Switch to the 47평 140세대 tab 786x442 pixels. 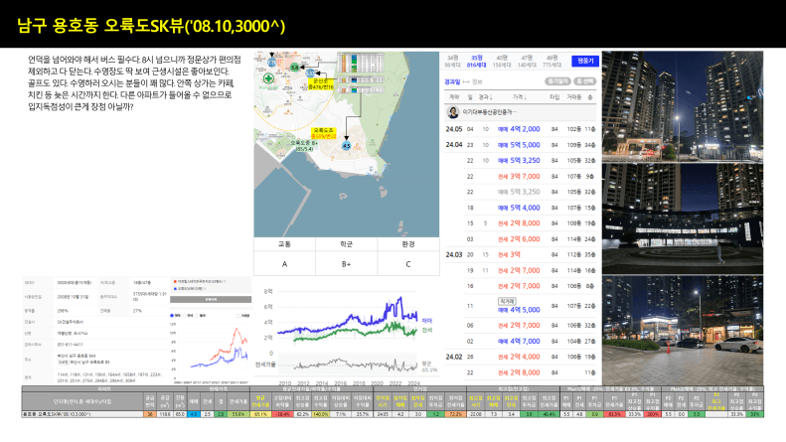[527, 62]
